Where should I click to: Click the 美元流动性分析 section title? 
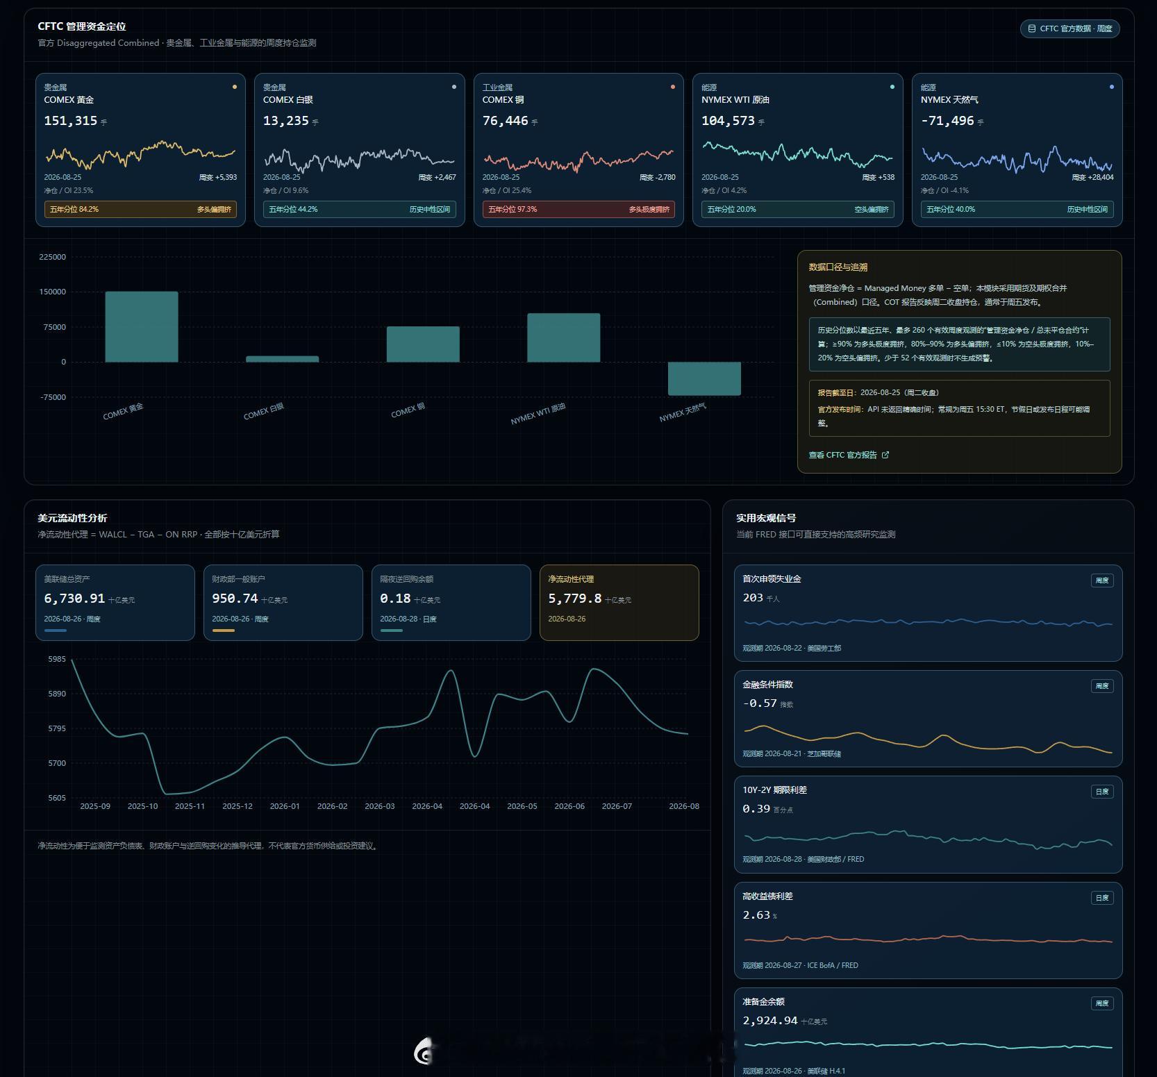click(x=72, y=518)
